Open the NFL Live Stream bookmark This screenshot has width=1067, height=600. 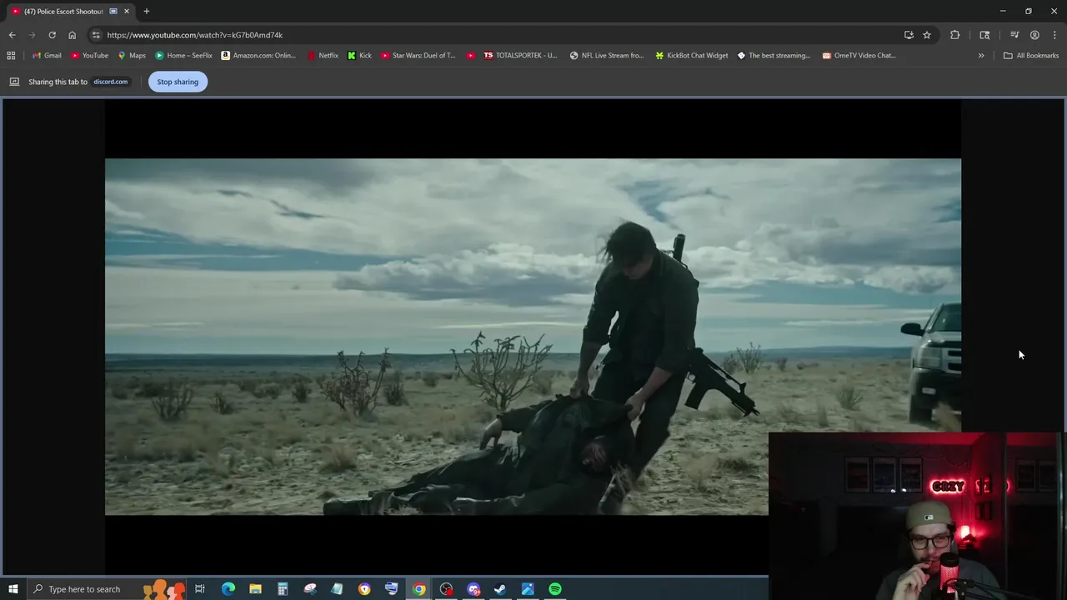point(607,55)
